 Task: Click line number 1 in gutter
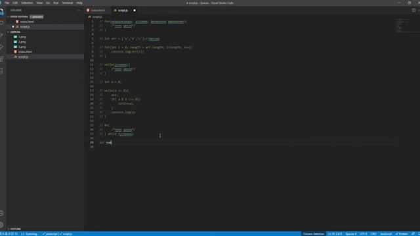pos(93,22)
